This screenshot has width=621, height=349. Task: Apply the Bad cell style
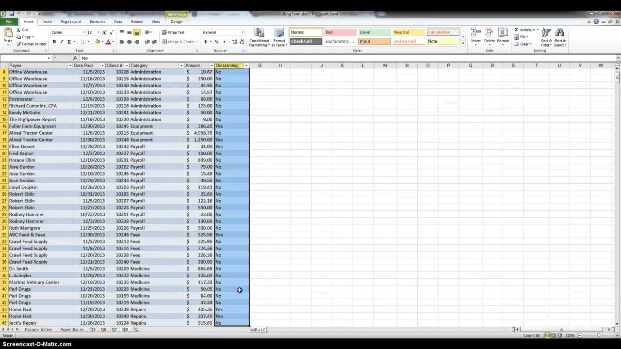[340, 32]
